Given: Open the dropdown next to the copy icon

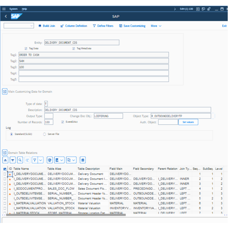Looking at the screenshot, I should 74,160.
